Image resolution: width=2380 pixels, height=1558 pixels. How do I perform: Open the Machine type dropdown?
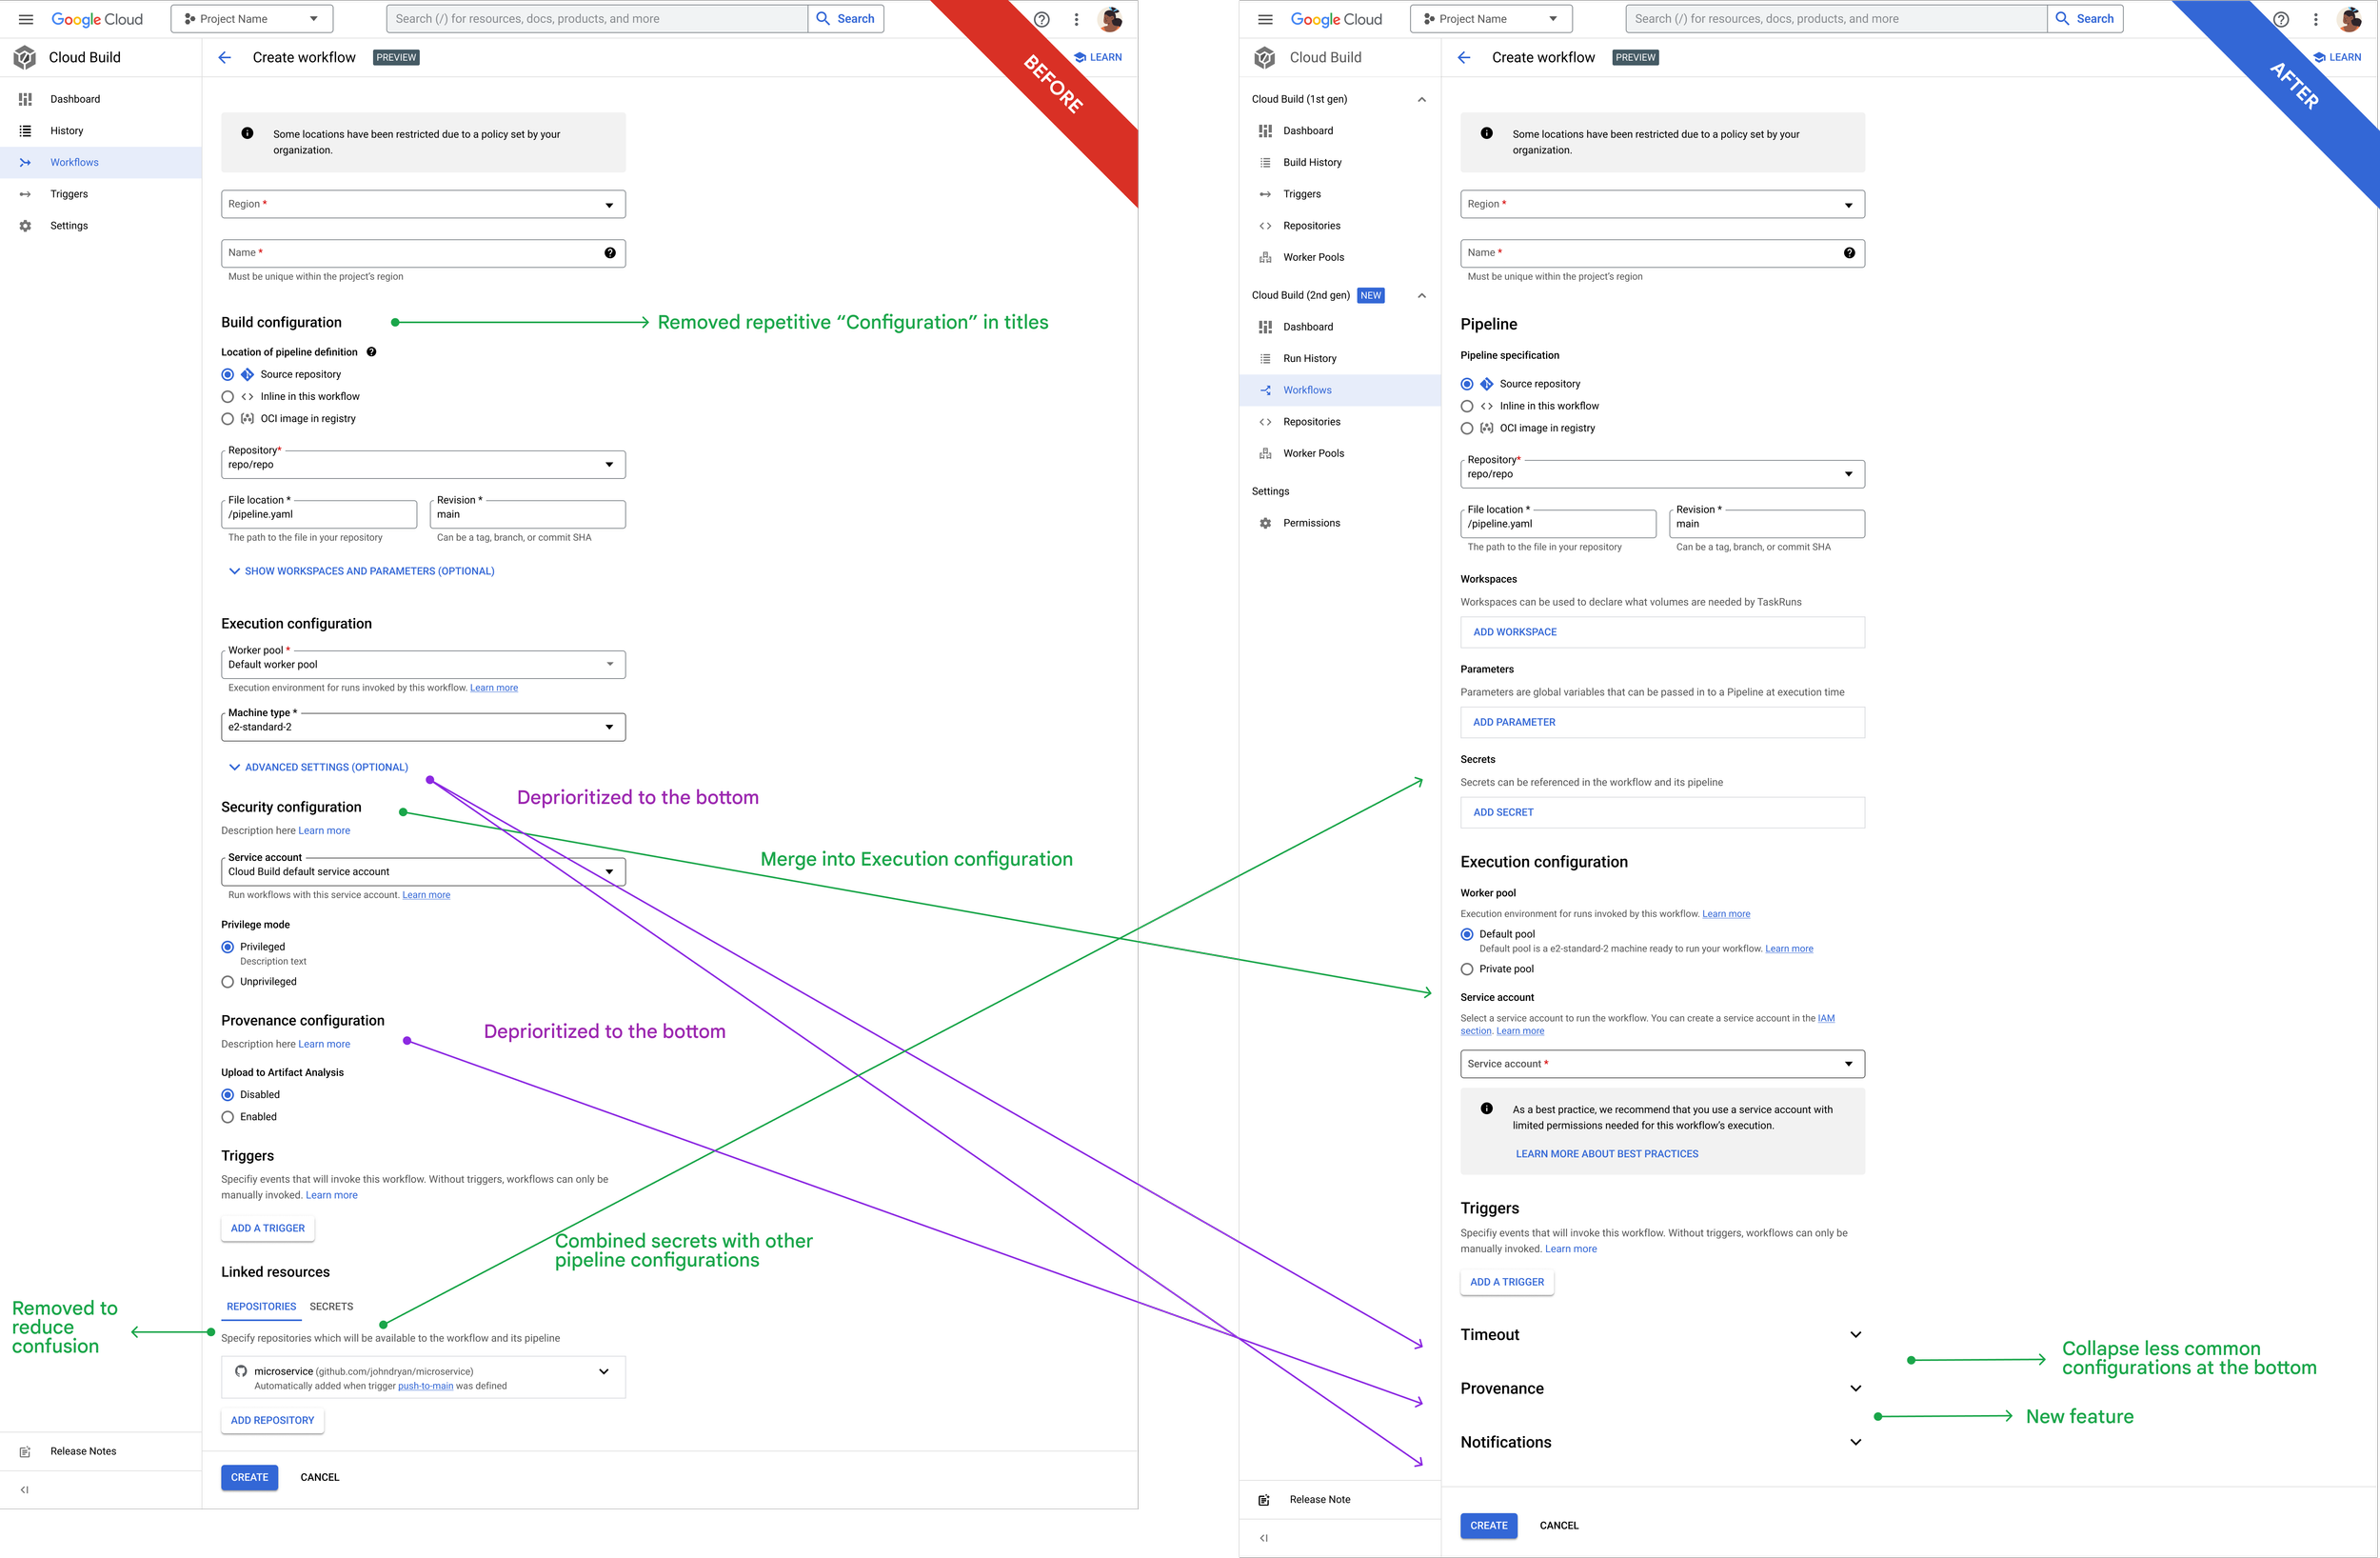coord(423,728)
